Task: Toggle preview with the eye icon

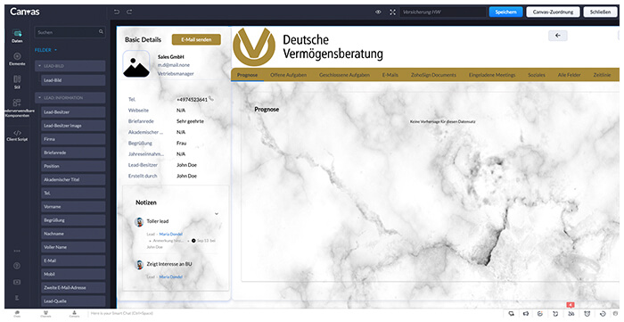Action: (x=378, y=12)
